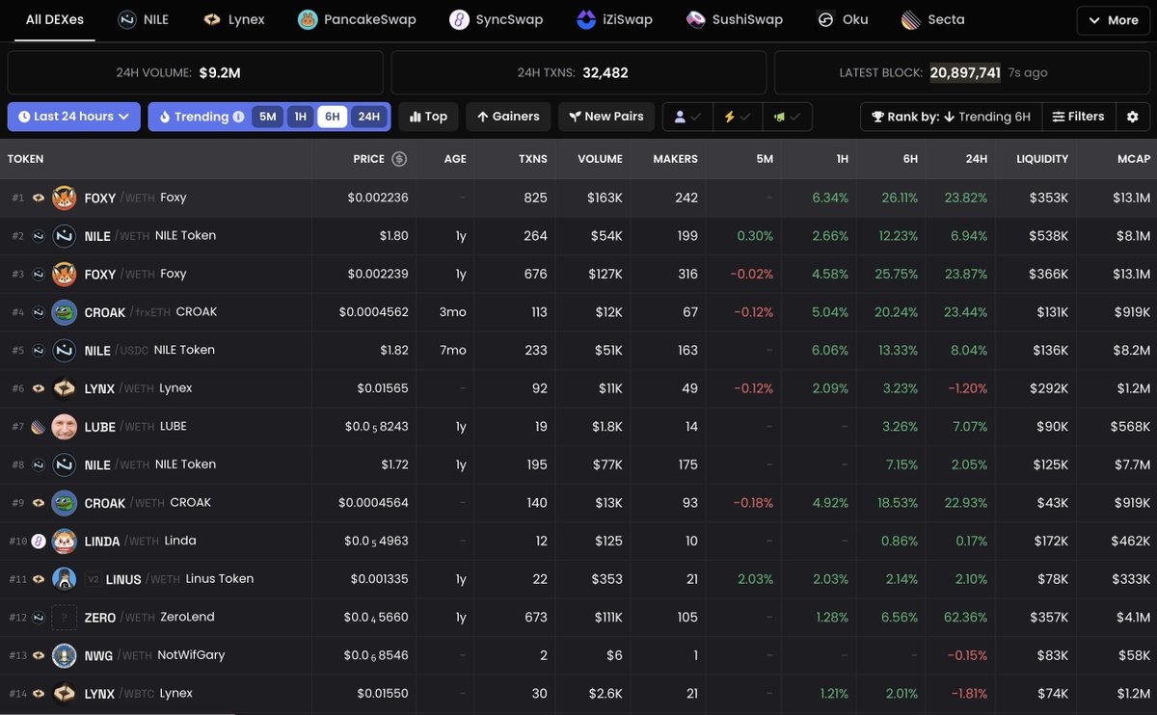Image resolution: width=1157 pixels, height=715 pixels.
Task: Switch to the All DEXes tab
Action: click(55, 19)
